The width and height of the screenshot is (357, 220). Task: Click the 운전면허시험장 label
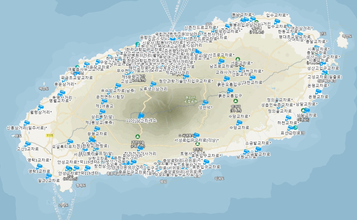(x=110, y=96)
